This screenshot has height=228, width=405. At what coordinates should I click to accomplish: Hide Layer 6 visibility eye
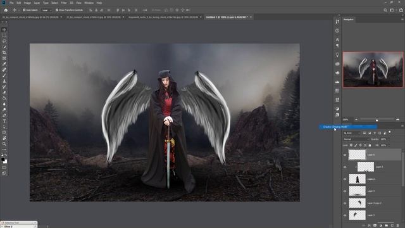click(x=345, y=155)
